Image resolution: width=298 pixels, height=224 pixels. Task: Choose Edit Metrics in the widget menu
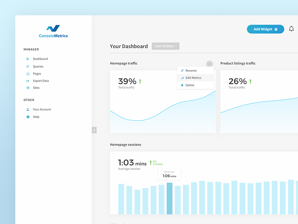[193, 78]
